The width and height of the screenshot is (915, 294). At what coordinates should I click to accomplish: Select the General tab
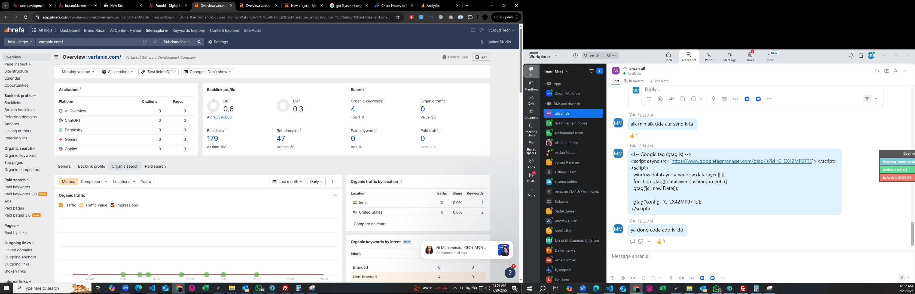pos(65,166)
